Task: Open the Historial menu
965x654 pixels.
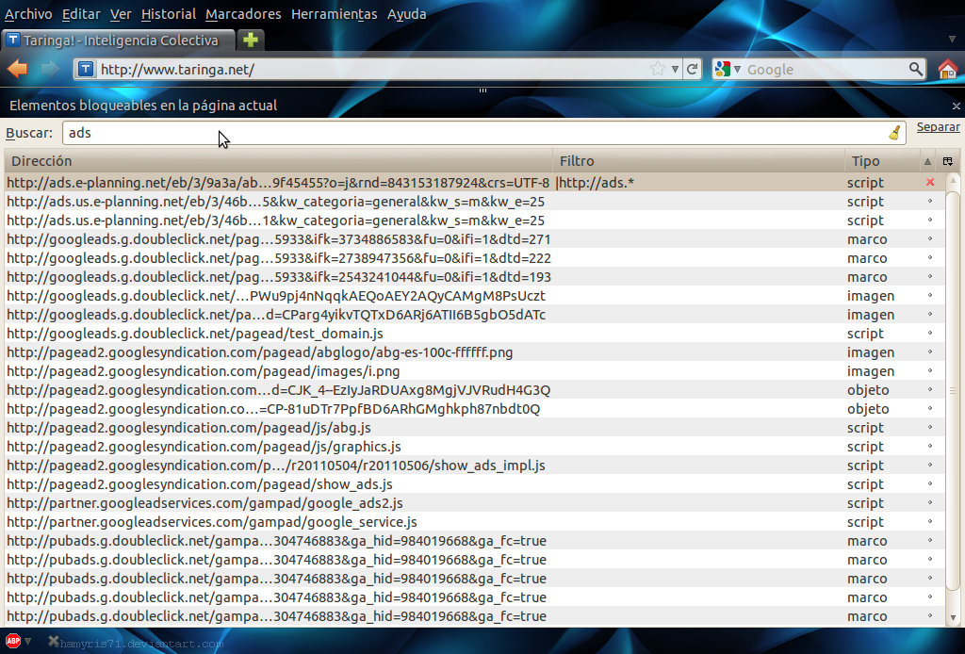Action: pos(169,13)
